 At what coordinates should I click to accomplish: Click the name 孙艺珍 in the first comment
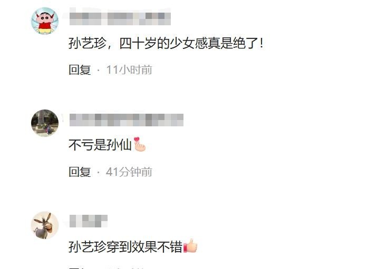coord(88,43)
